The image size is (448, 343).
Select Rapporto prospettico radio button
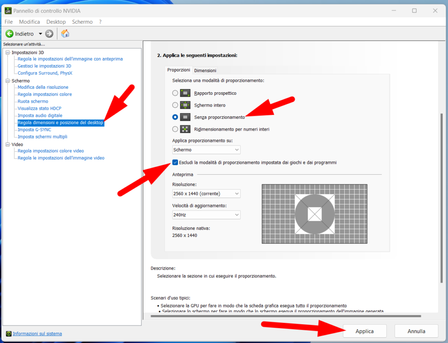click(175, 93)
